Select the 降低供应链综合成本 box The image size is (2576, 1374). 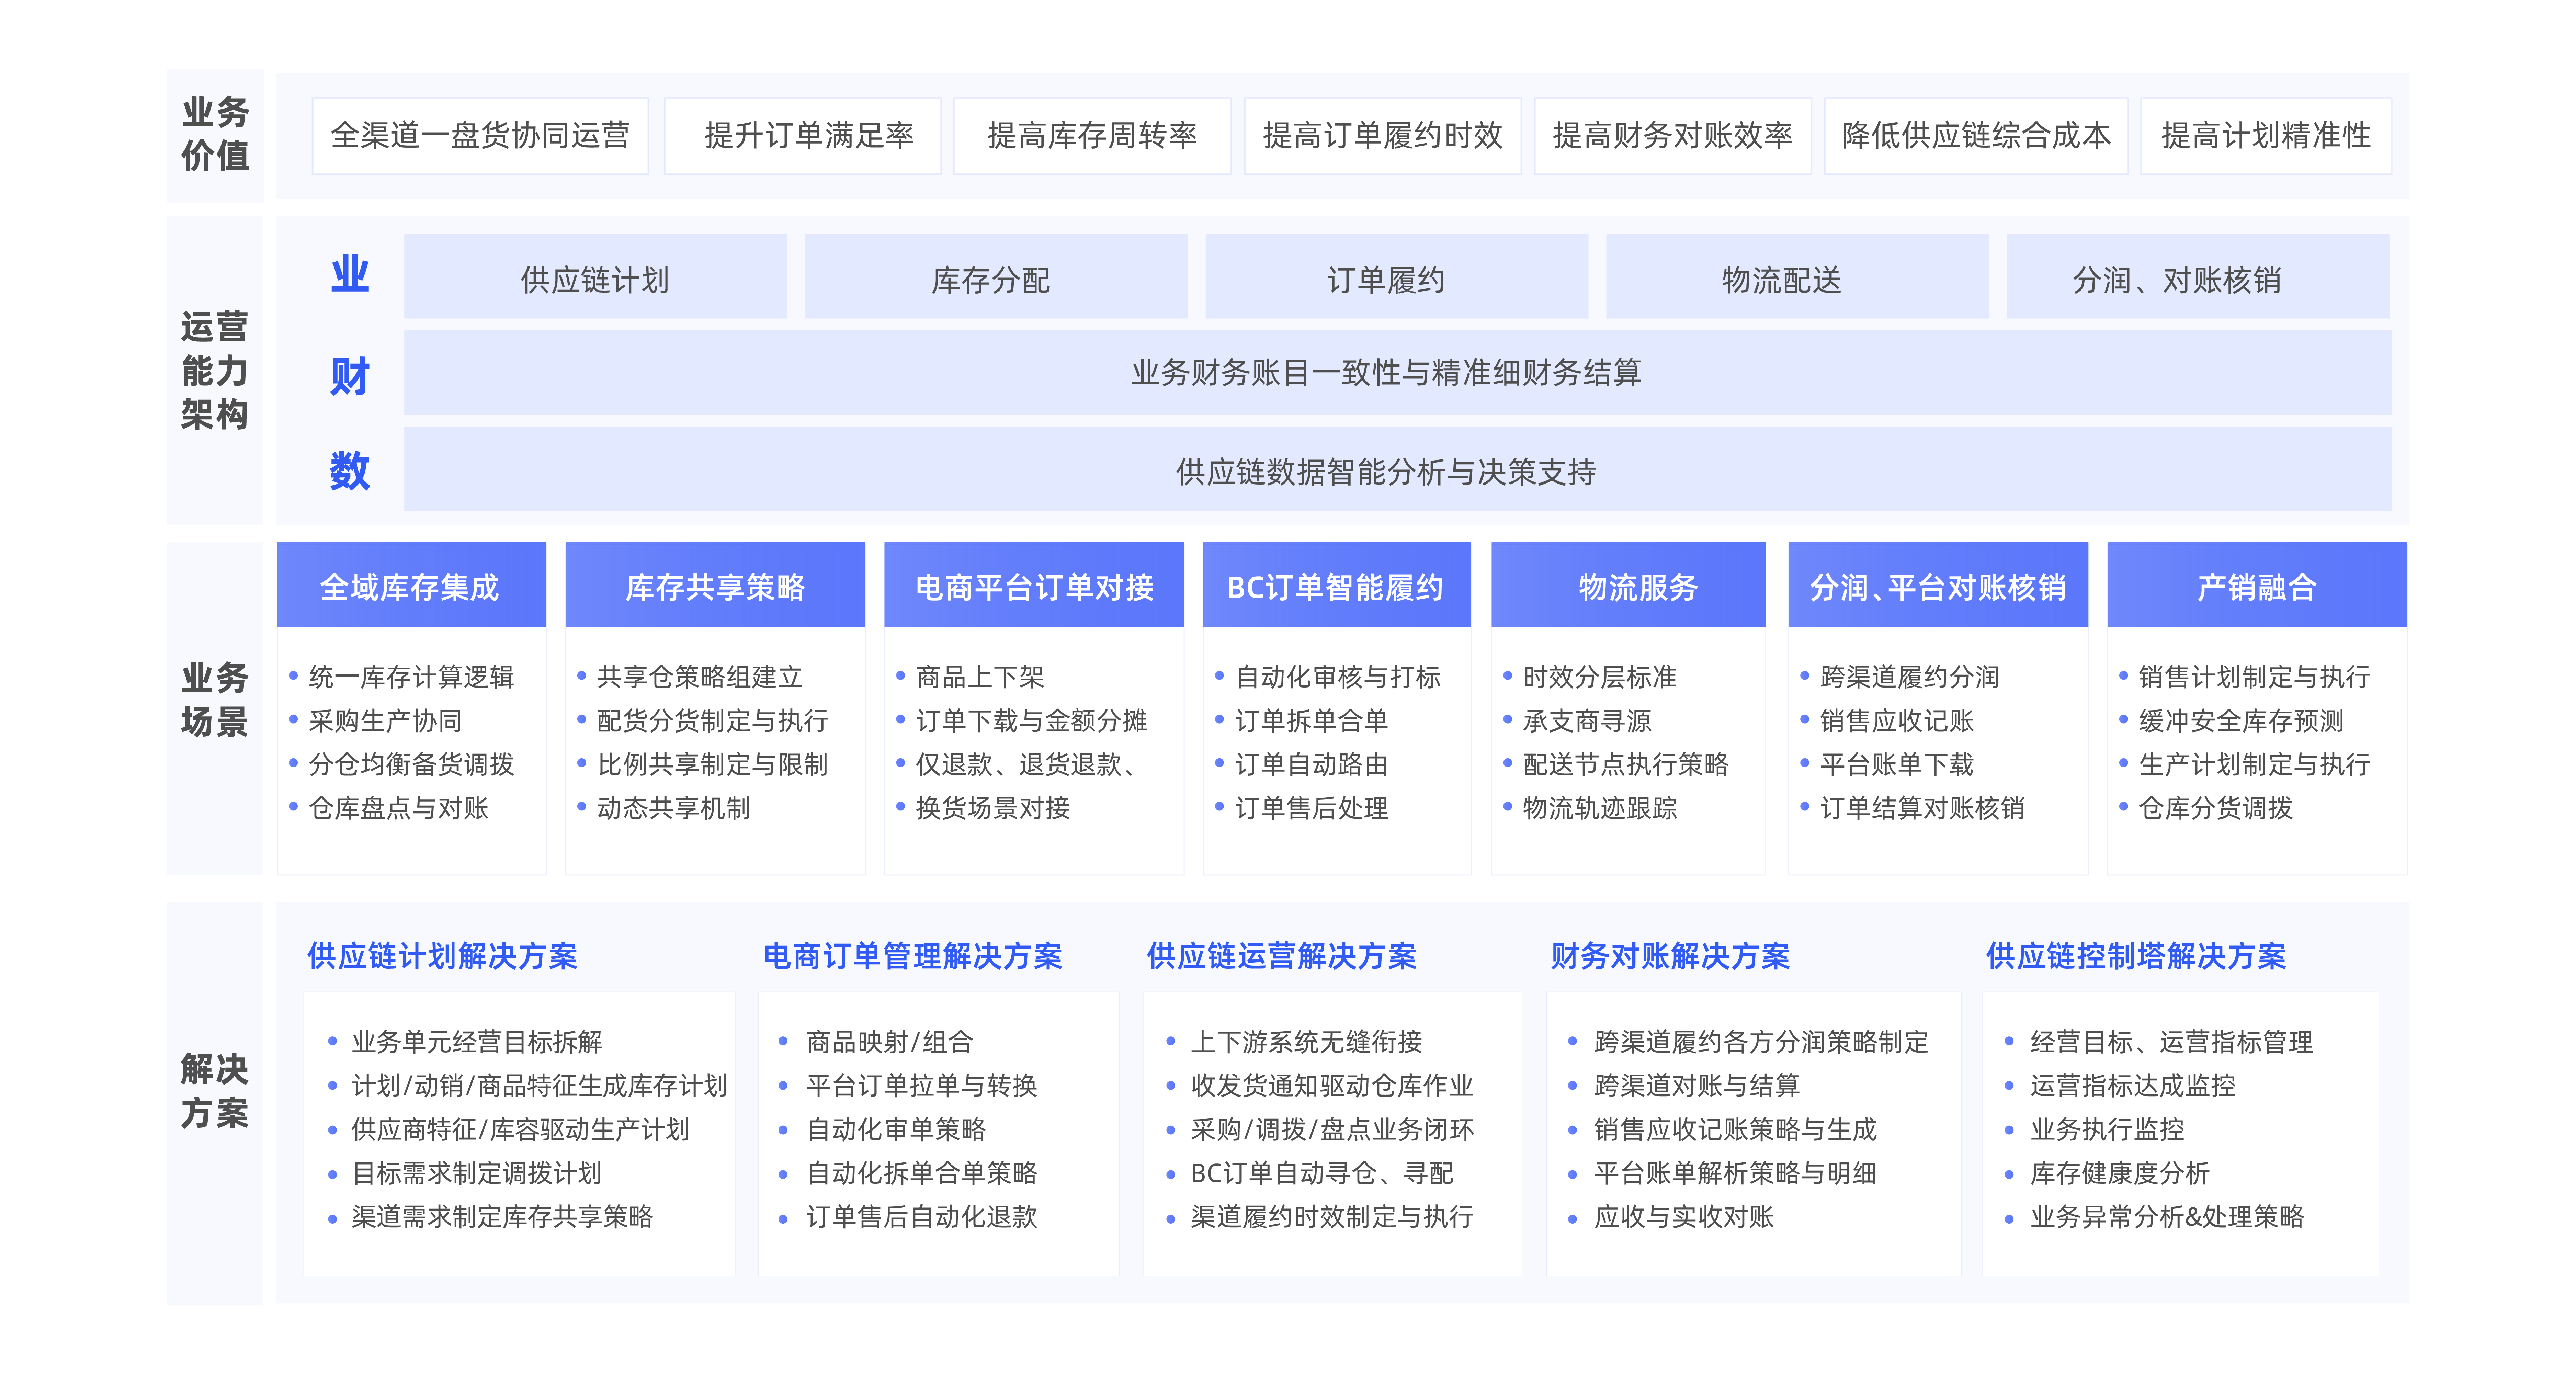(1976, 136)
